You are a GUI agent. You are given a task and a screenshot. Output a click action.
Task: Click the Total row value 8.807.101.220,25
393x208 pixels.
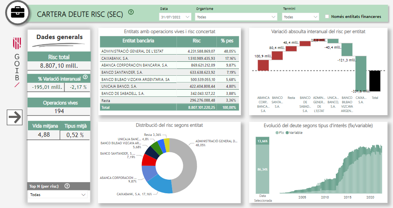pos(202,107)
